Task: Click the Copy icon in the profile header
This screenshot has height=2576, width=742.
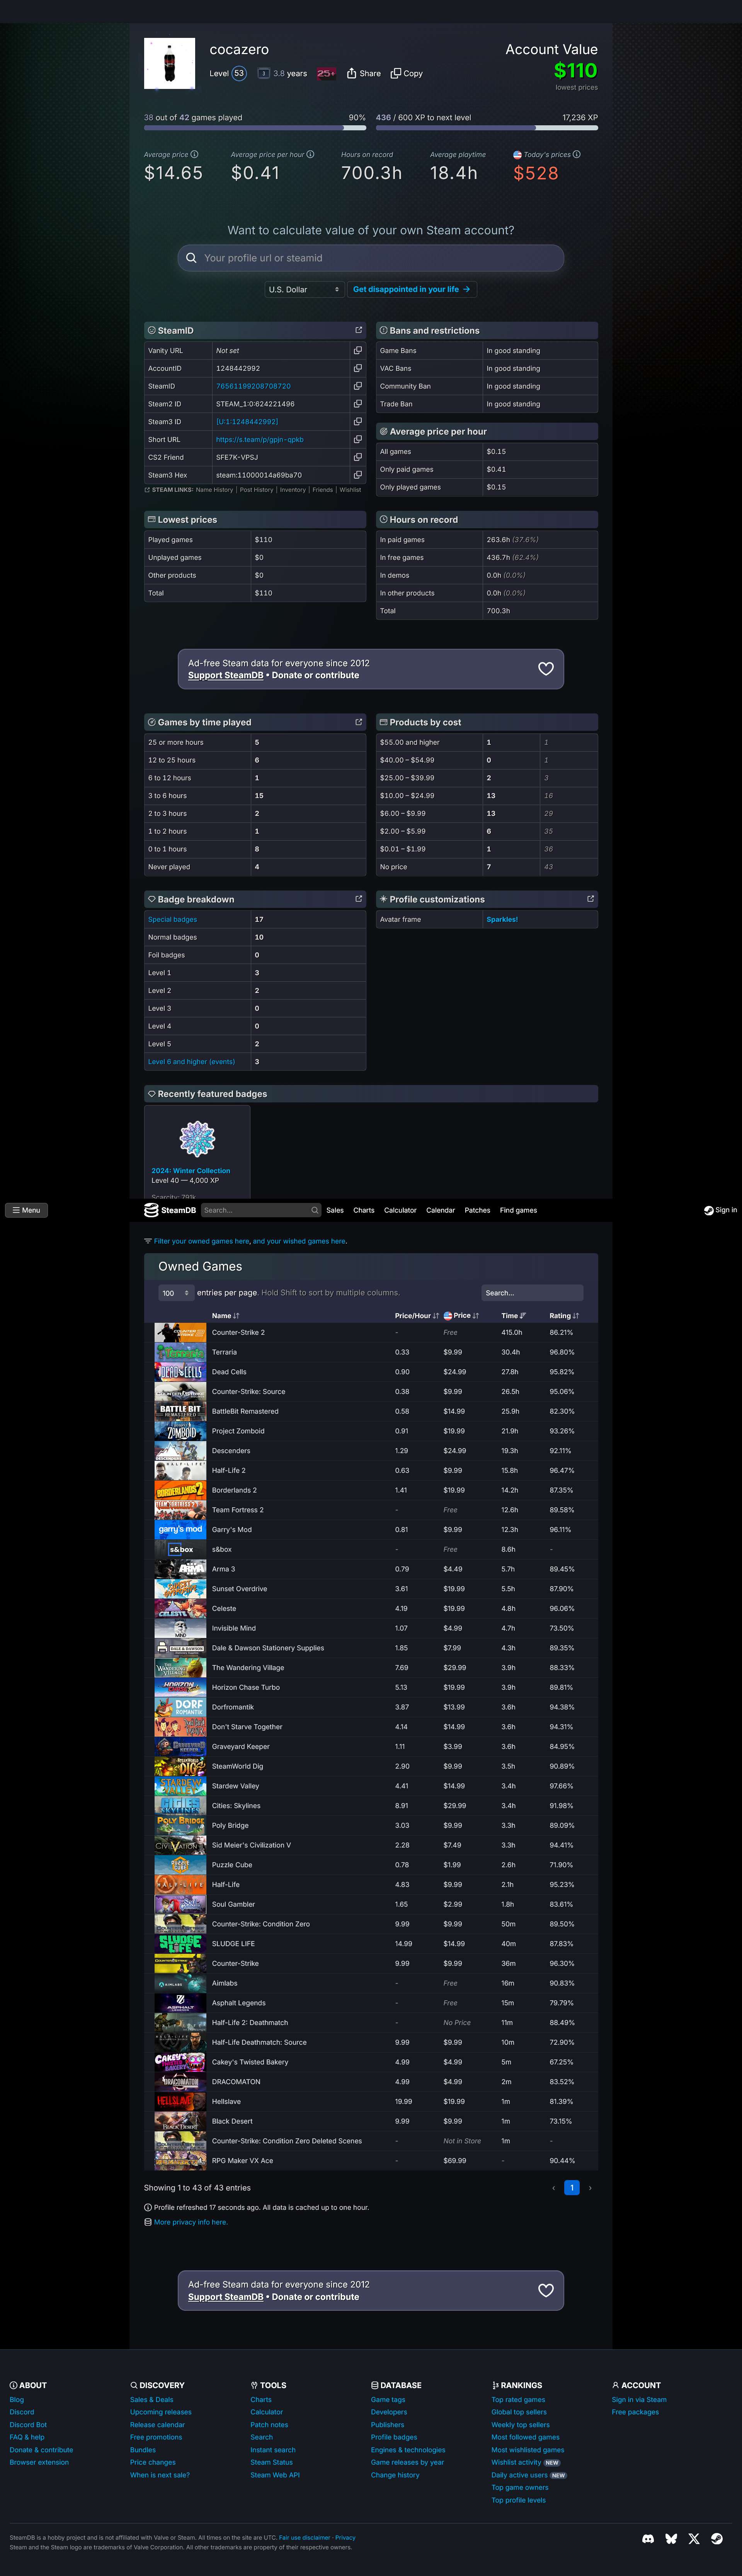Action: (396, 73)
